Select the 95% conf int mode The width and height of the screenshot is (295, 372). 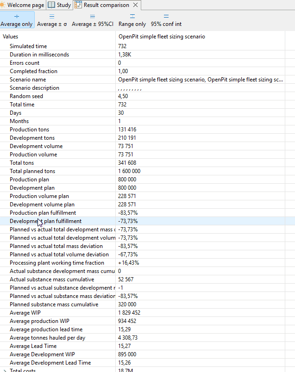(166, 20)
